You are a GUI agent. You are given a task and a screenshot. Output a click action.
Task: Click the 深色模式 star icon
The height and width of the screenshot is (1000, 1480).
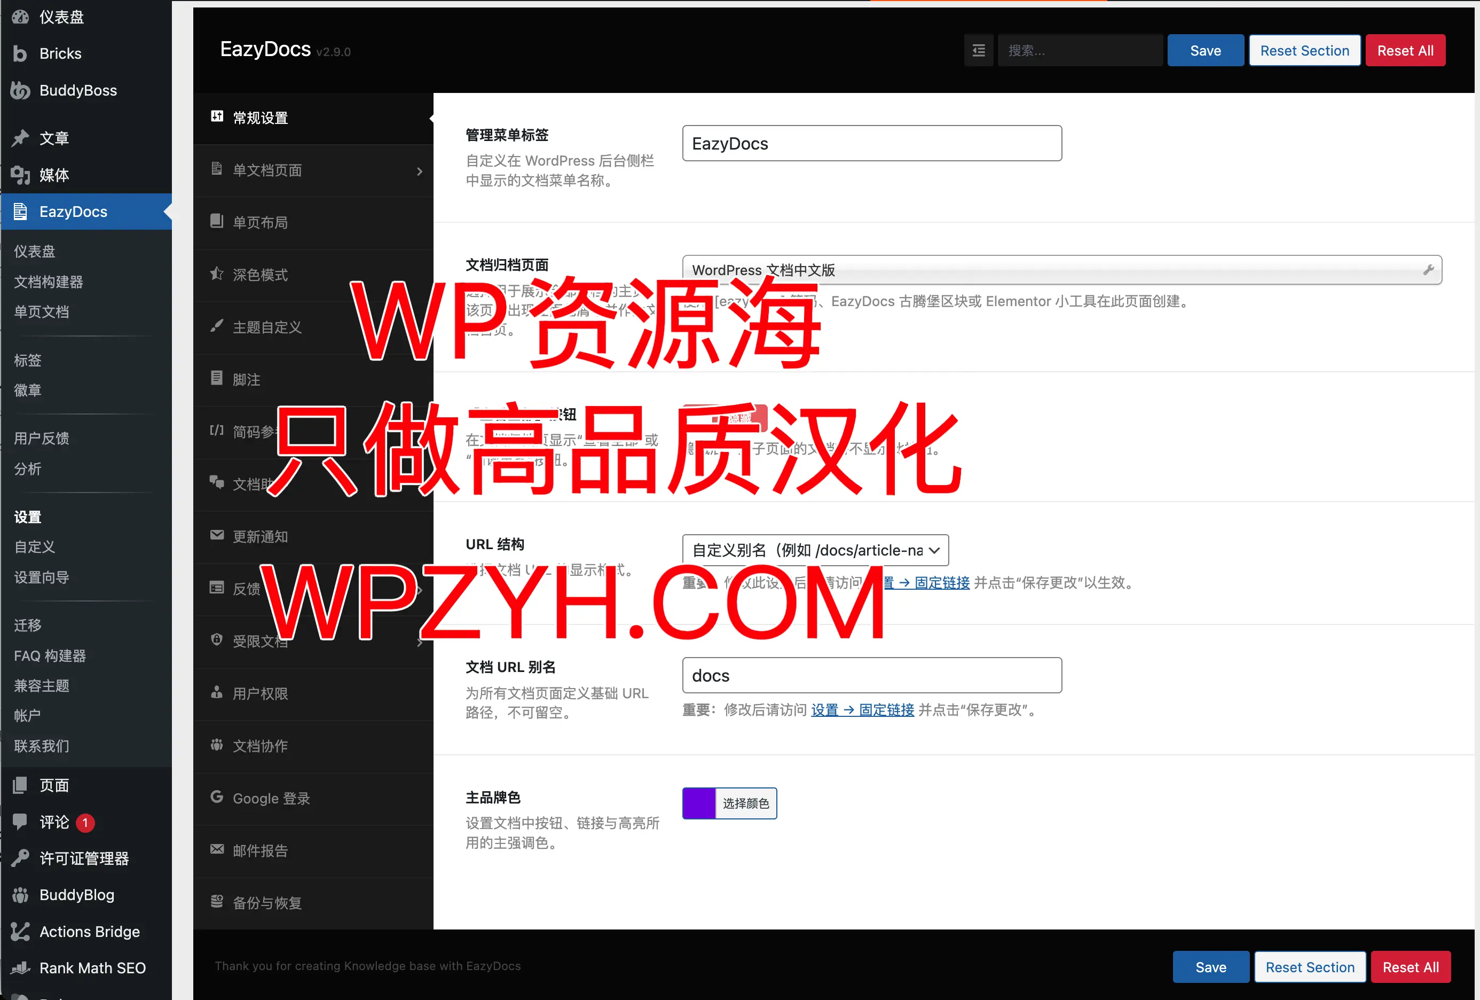(217, 274)
